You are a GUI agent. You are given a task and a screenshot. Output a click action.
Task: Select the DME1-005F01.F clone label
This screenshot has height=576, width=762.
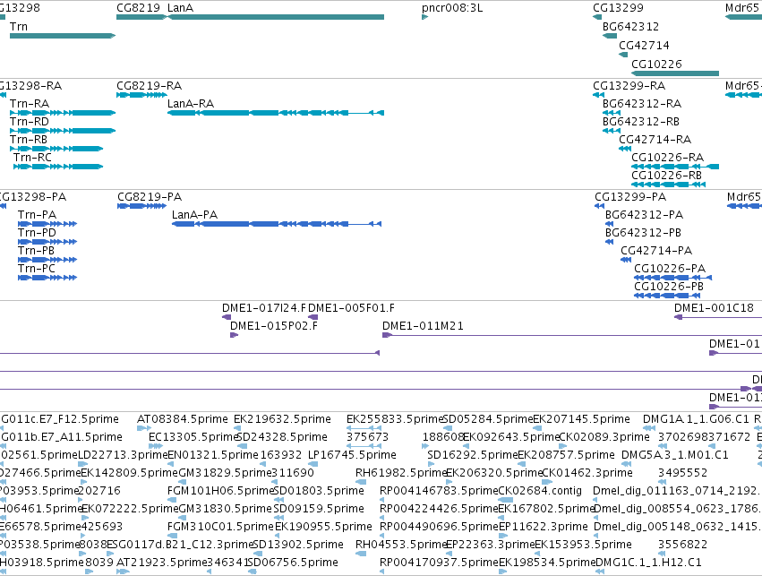[x=351, y=308]
